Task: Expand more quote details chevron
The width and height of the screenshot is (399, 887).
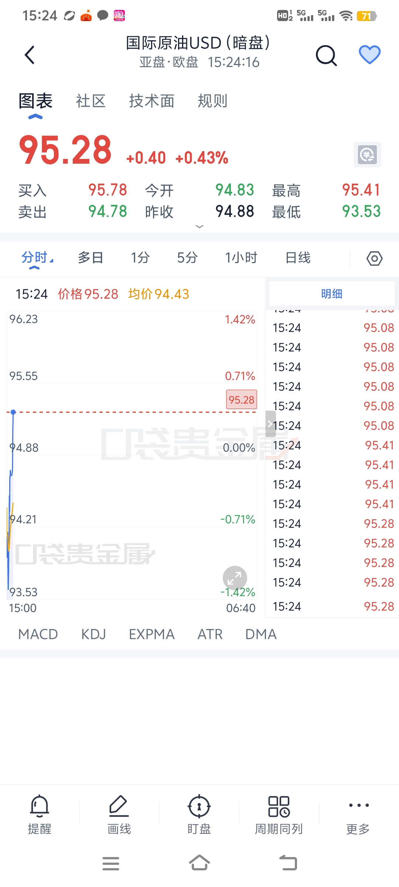Action: (x=199, y=226)
